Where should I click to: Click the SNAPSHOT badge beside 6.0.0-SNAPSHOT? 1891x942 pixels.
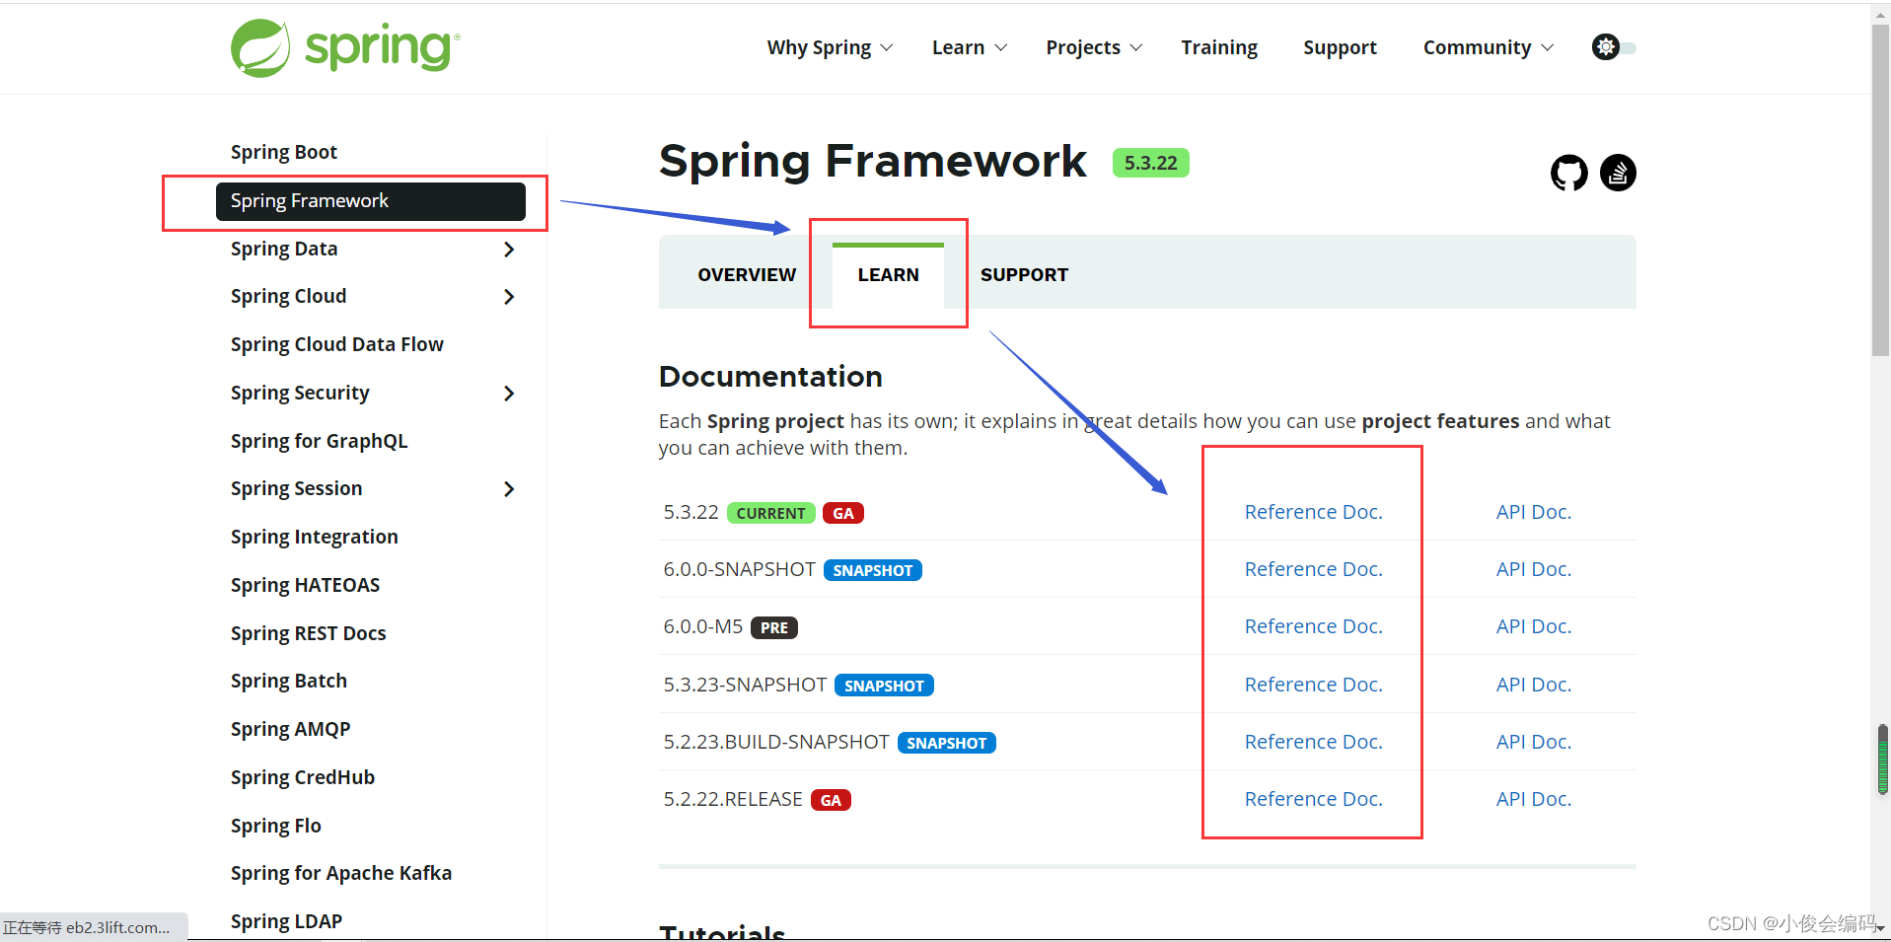coord(873,570)
